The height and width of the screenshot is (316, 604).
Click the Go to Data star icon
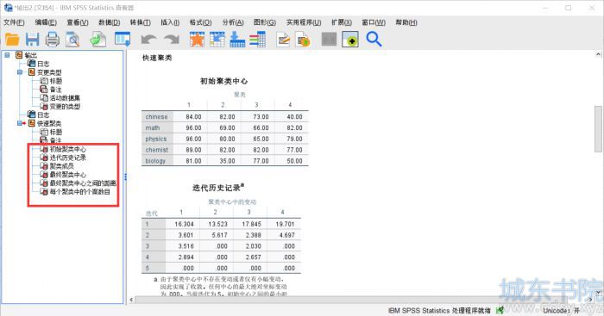197,40
